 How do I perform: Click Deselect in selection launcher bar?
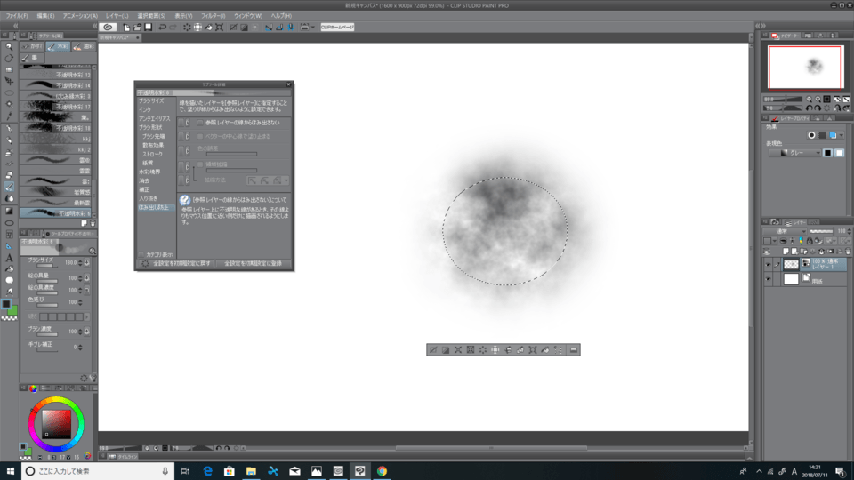433,350
